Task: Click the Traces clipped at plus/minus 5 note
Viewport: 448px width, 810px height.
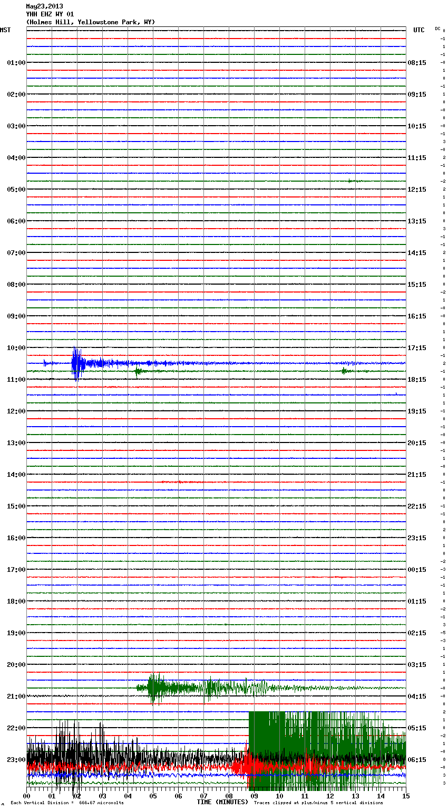Action: point(318,803)
